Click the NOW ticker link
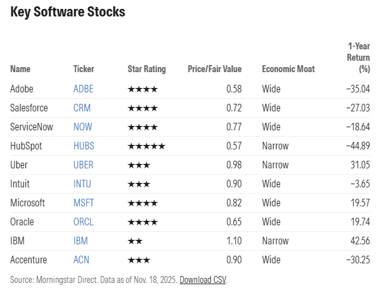The height and width of the screenshot is (288, 384). click(82, 127)
